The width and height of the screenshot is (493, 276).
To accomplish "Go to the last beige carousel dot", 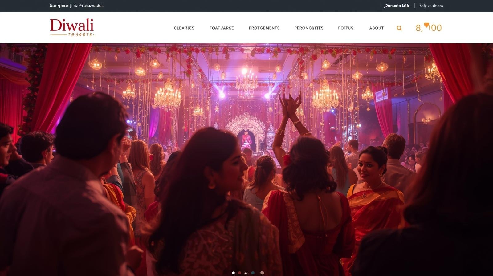I will pos(262,273).
